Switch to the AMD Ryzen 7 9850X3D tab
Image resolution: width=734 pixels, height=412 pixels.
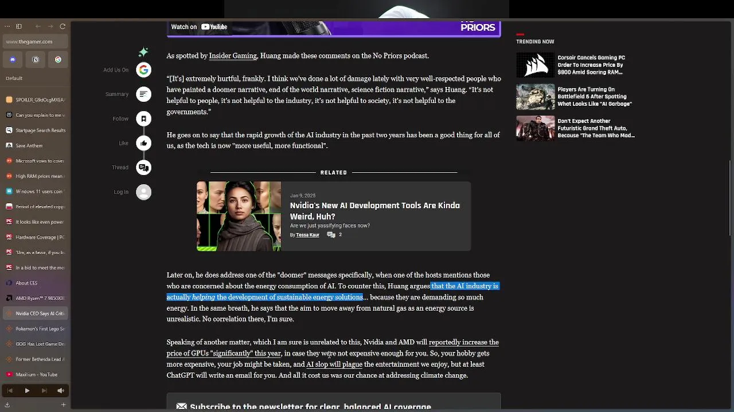(x=35, y=298)
